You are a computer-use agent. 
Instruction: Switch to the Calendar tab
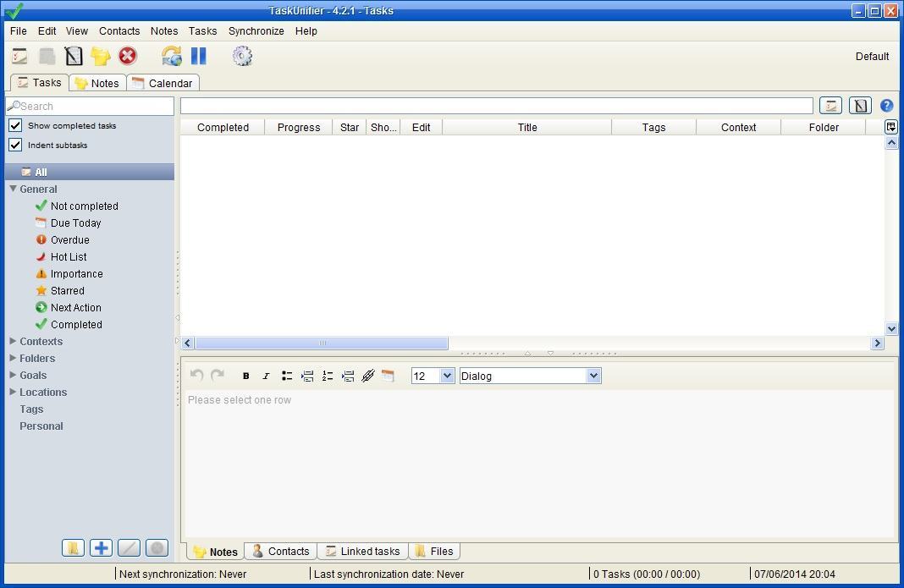pos(163,83)
